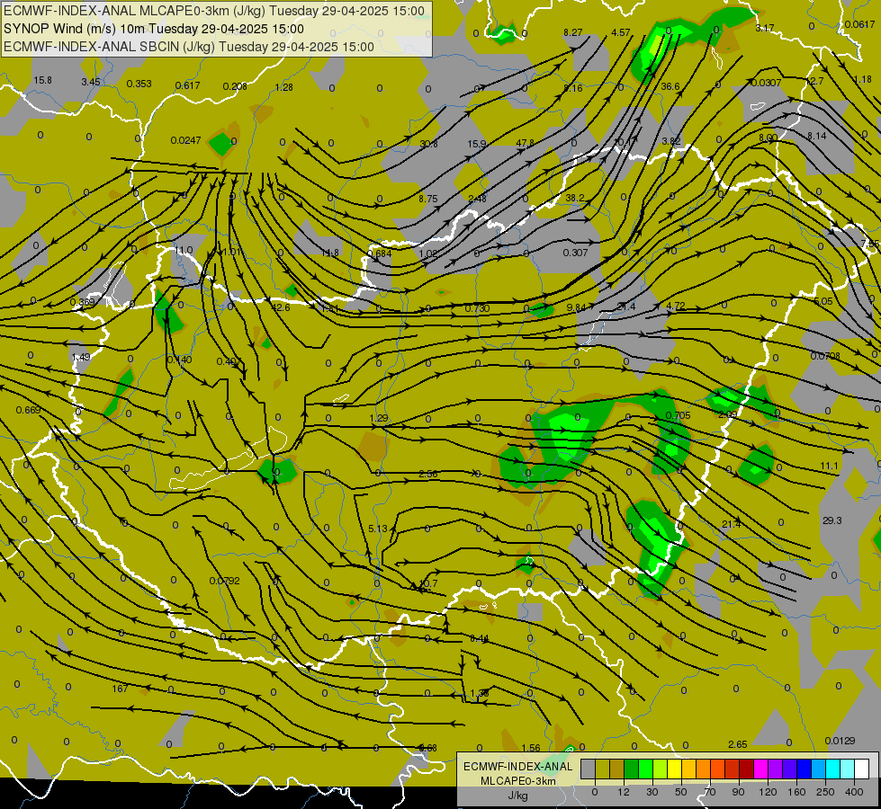Click the SYNOP Wind 10m title line
Screen dimensions: 881x809
pyautogui.click(x=154, y=29)
